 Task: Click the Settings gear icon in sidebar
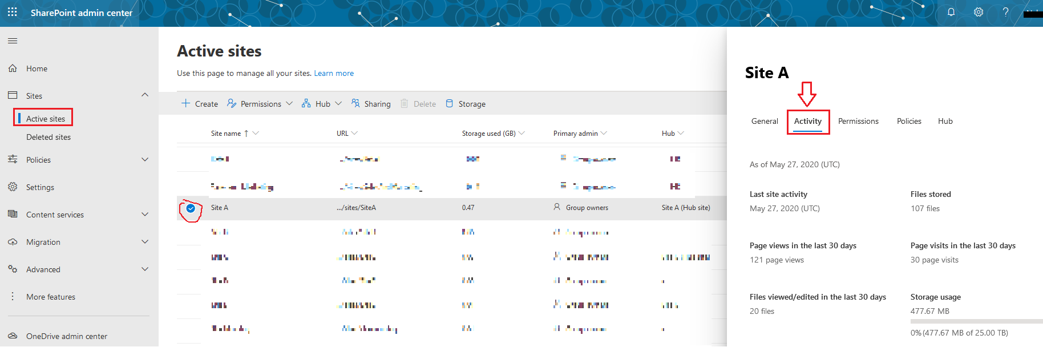[13, 187]
